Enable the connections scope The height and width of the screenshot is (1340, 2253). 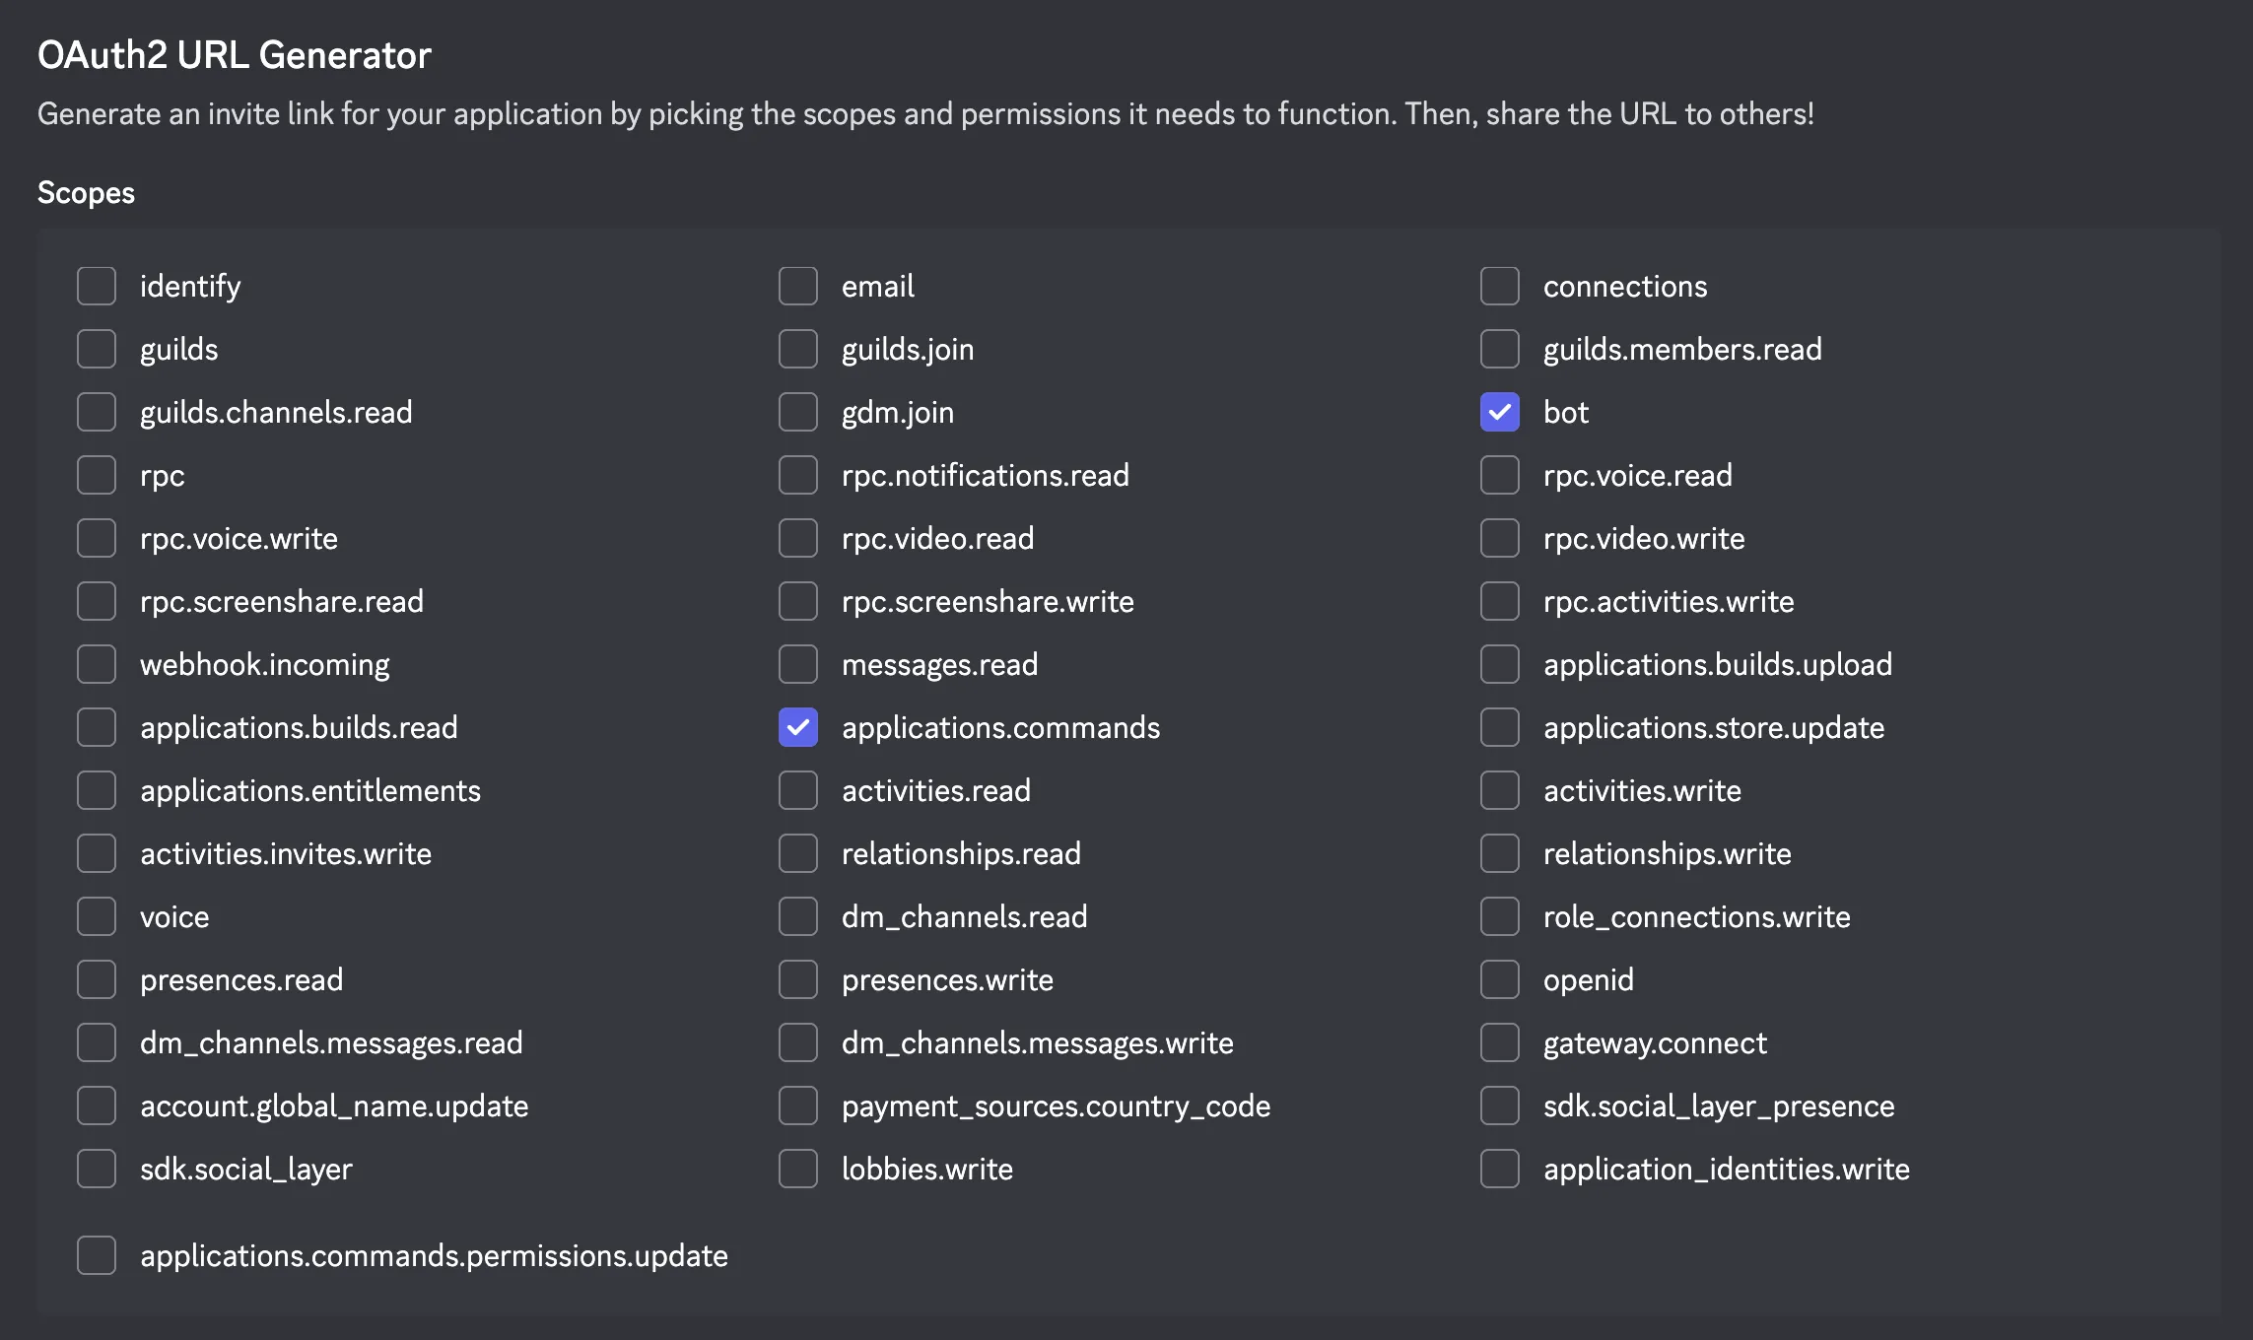[1500, 286]
